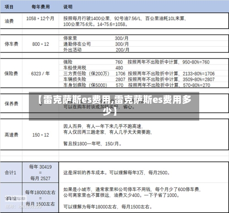The height and width of the screenshot is (213, 229).
Task: Click the 2807 value
Action: click(120, 80)
